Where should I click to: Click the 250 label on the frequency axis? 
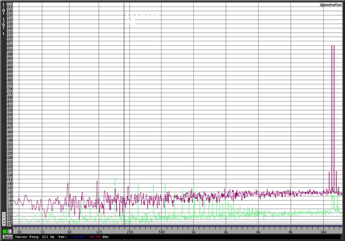click(130, 232)
